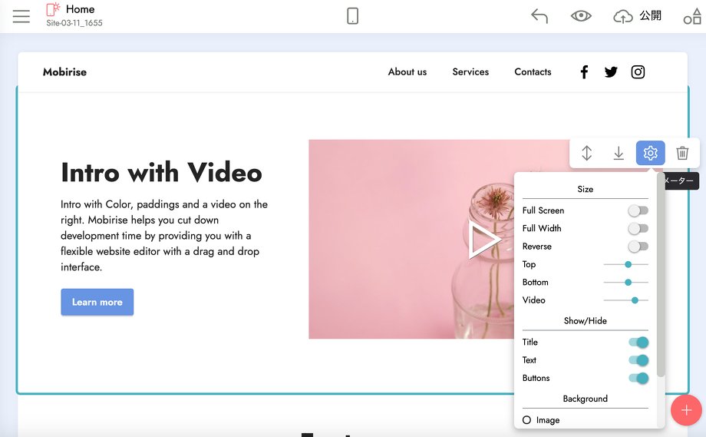Adjust the Top padding slider
The width and height of the screenshot is (706, 437).
pos(628,264)
